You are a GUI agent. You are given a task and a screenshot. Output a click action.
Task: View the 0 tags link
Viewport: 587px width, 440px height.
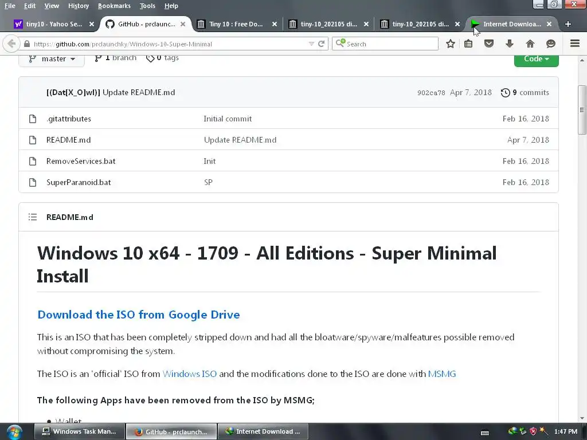(163, 58)
